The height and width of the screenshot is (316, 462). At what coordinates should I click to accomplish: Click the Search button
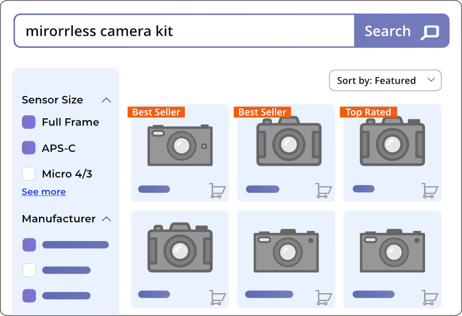401,31
